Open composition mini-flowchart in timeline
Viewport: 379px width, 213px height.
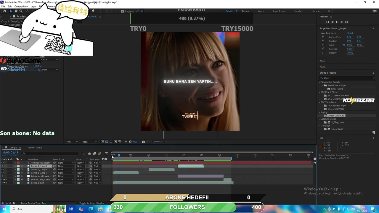tap(83, 154)
